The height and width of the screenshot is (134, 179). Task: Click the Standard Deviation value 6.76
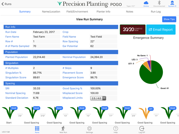46,98
